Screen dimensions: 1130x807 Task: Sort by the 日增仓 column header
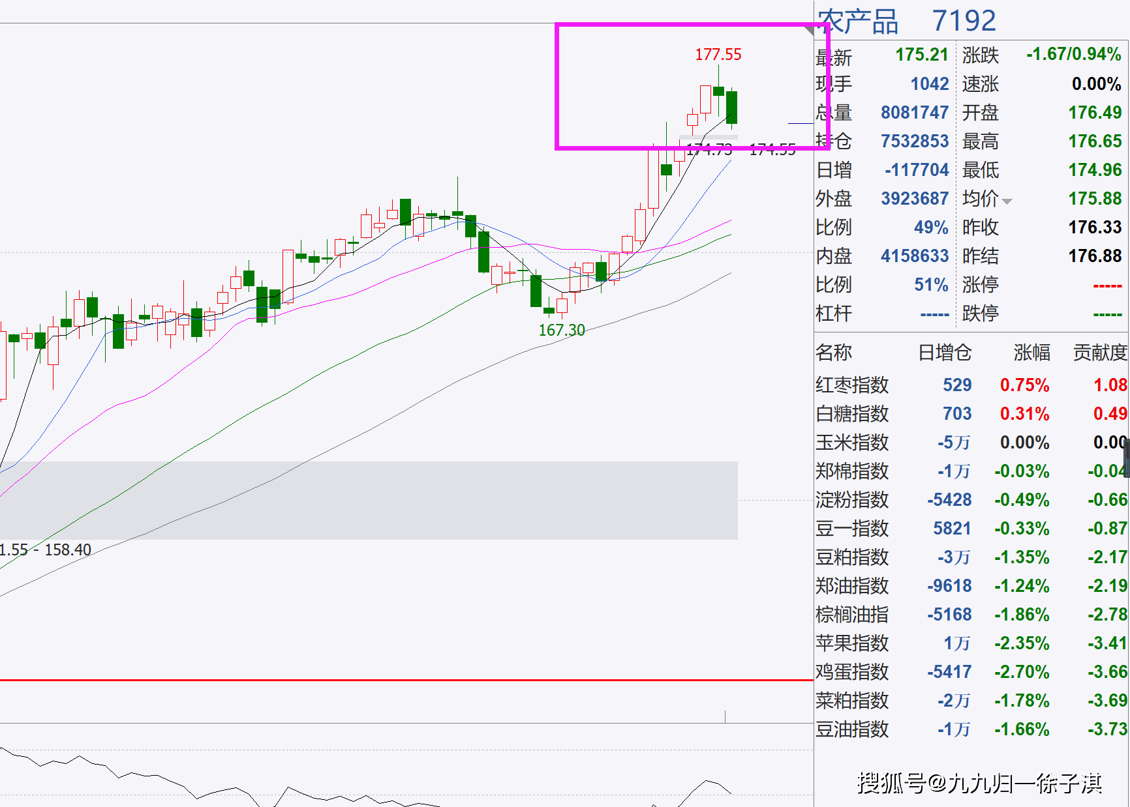(945, 353)
